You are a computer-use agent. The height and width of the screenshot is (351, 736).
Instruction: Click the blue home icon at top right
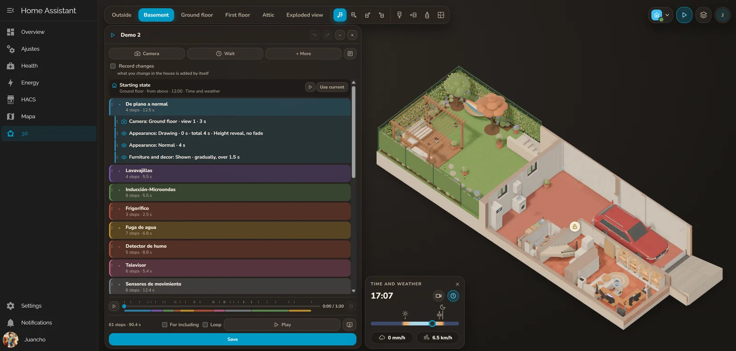pyautogui.click(x=657, y=15)
